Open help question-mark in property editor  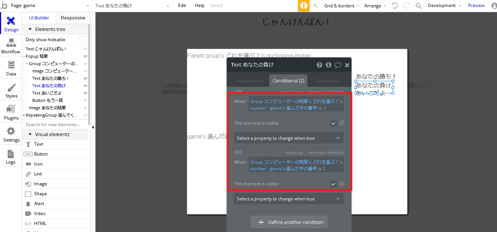319,65
